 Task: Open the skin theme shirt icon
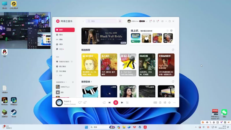[158, 21]
